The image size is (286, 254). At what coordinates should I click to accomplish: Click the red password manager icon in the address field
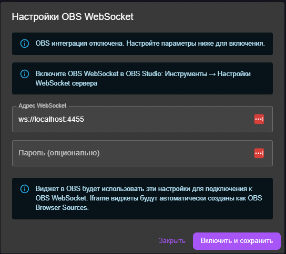point(259,119)
